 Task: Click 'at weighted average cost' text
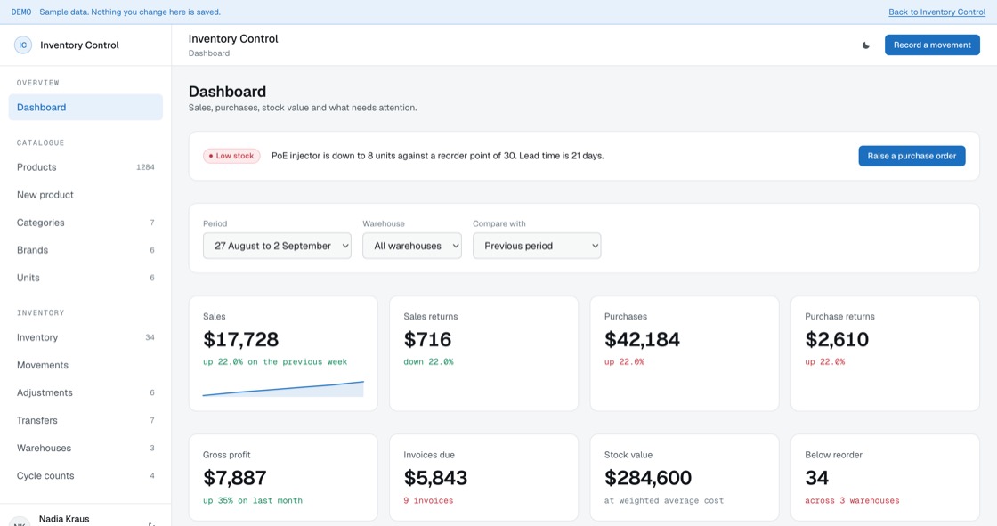664,500
